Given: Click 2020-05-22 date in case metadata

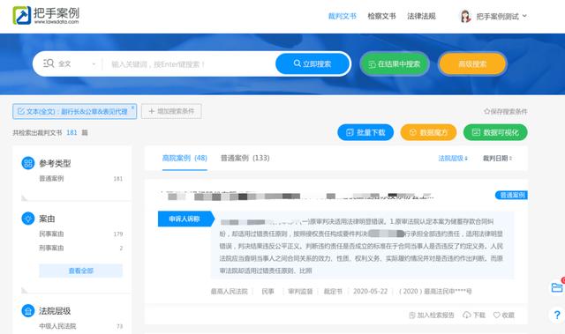Looking at the screenshot, I should click(370, 291).
